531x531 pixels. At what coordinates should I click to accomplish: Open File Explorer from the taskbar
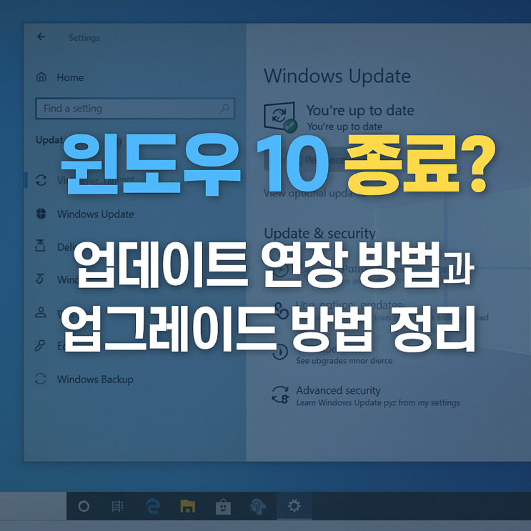coord(188,506)
